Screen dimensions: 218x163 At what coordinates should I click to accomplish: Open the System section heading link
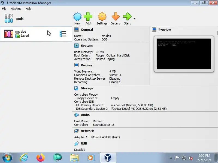click(x=87, y=46)
